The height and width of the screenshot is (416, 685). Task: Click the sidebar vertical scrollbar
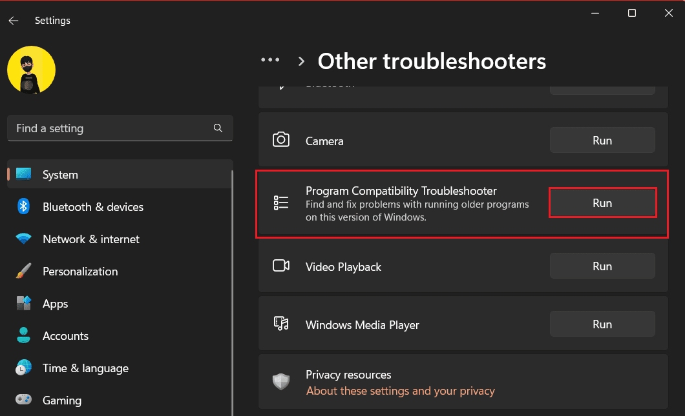(232, 292)
